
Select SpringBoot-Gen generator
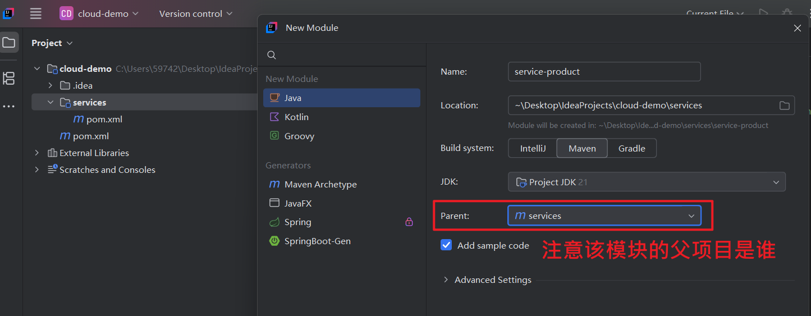(342, 241)
